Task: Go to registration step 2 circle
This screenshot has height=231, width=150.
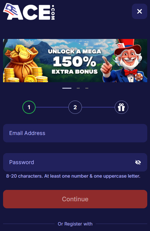Action: [x=75, y=107]
